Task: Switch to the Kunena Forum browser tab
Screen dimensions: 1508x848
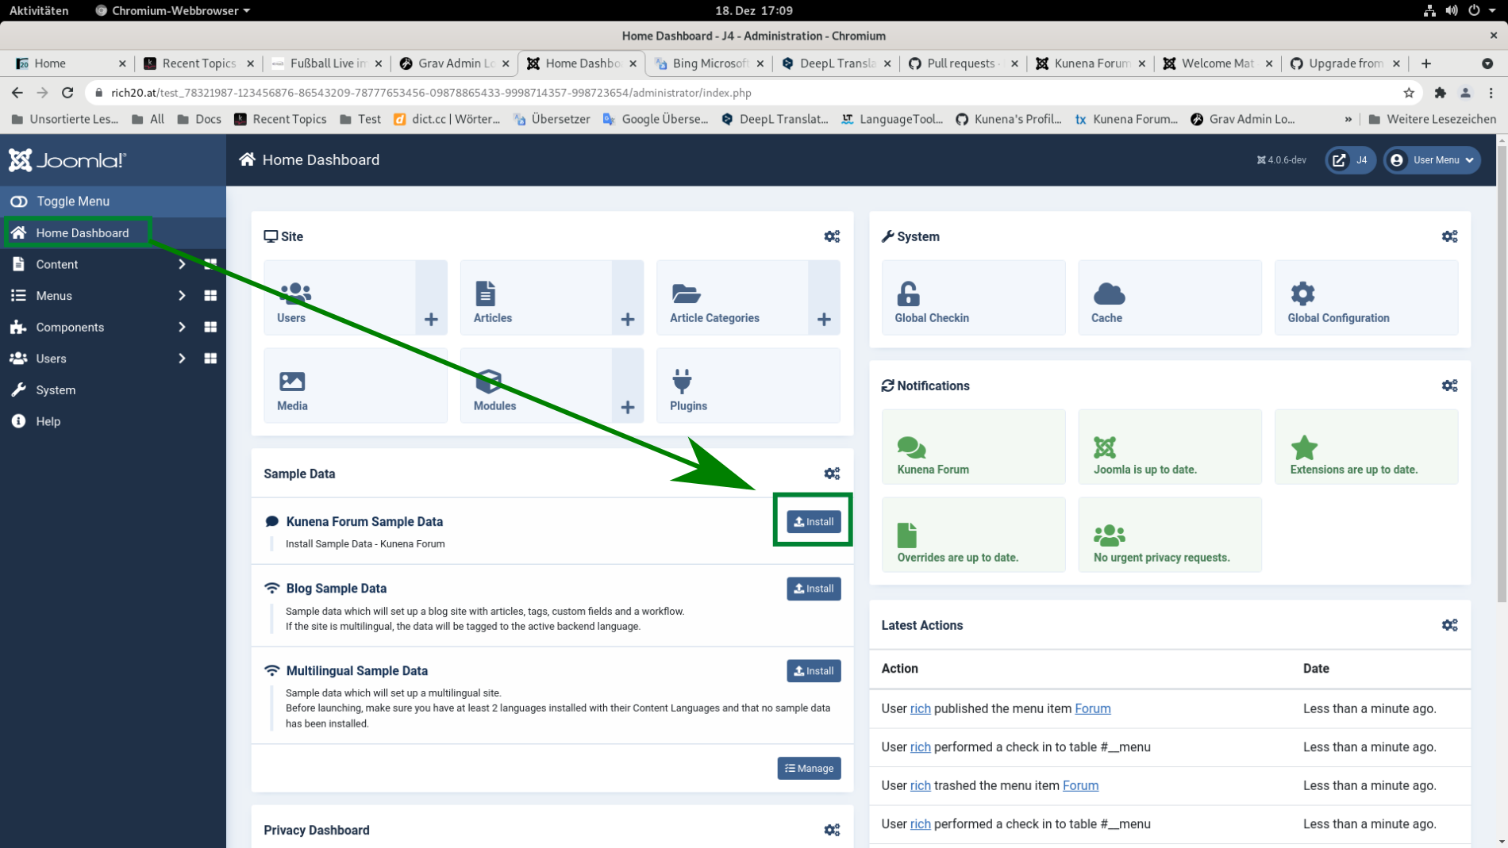Action: coord(1090,63)
